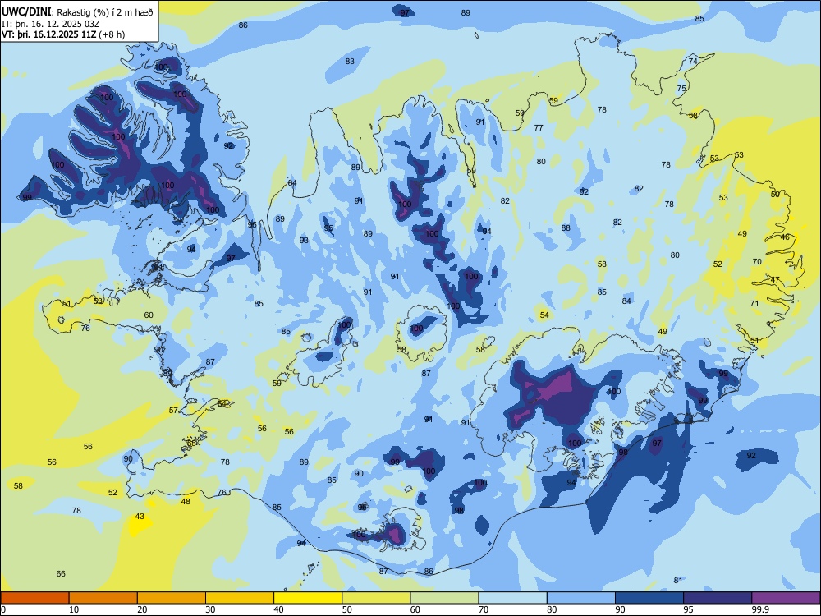Select the map value '66' over the ocean
The height and width of the screenshot is (616, 821).
pyautogui.click(x=61, y=574)
